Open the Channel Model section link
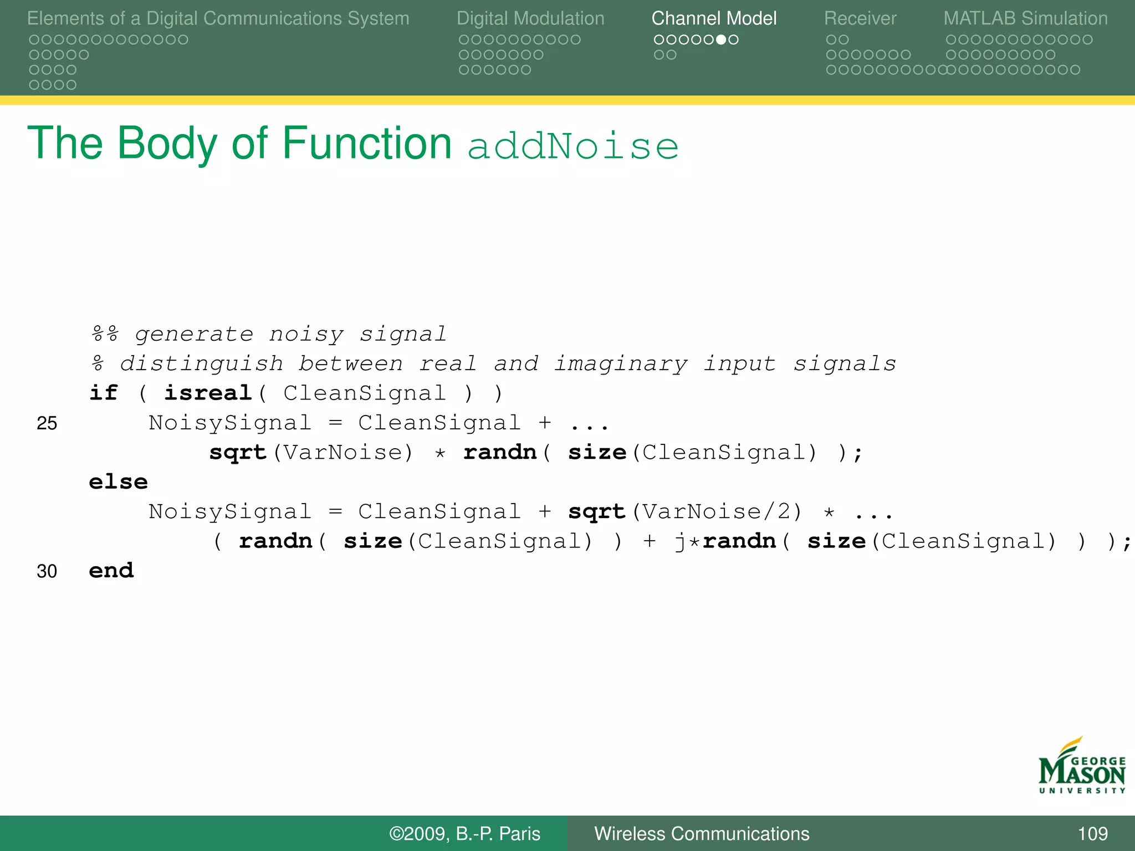1135x851 pixels. point(714,18)
